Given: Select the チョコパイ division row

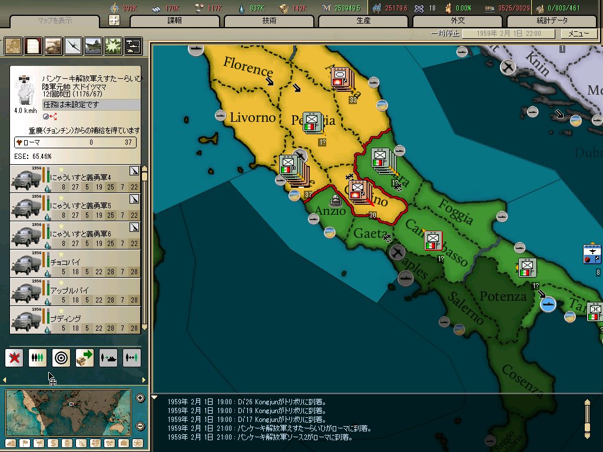Looking at the screenshot, I should (x=75, y=263).
